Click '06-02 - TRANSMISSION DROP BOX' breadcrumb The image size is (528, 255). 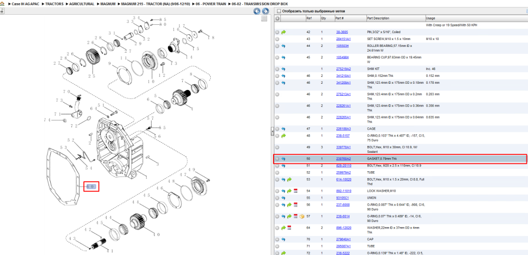(260, 4)
